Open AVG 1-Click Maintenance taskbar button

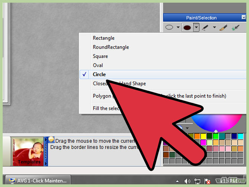pos(38,180)
